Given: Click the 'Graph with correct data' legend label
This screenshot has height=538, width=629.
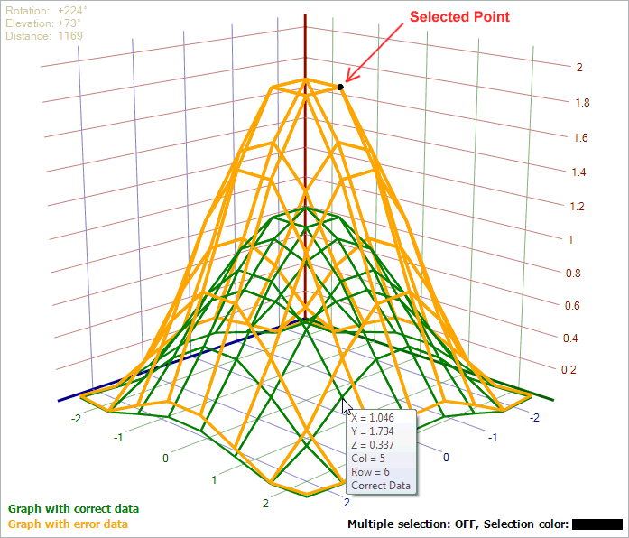Looking at the screenshot, I should click(73, 509).
